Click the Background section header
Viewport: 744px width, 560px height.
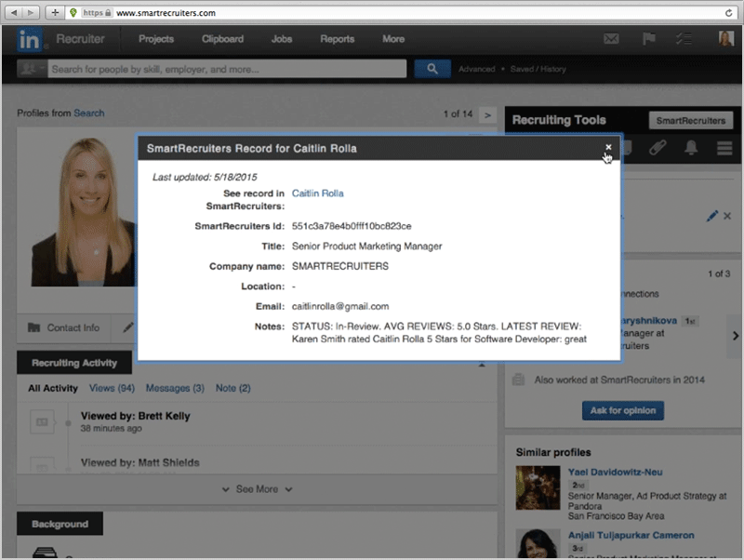(60, 524)
